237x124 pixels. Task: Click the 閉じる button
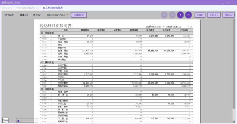[229, 15]
